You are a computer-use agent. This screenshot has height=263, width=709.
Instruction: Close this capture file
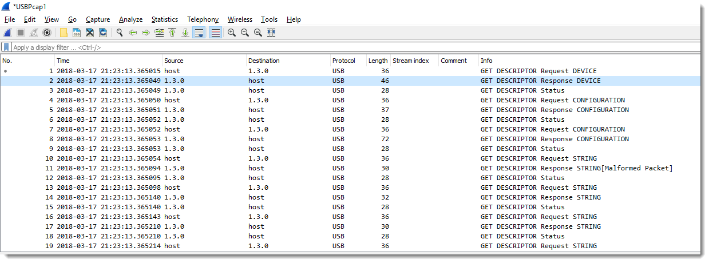90,33
